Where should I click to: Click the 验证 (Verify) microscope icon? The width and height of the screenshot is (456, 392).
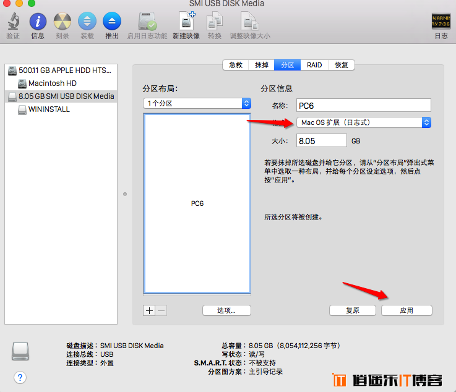click(13, 22)
